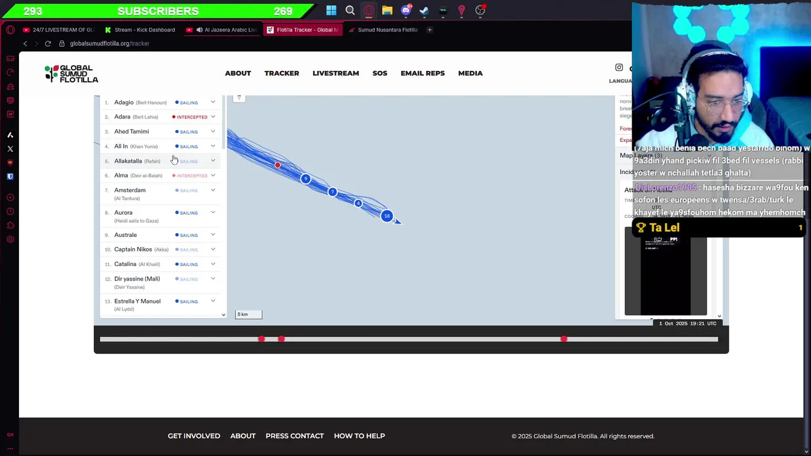Reload the page with refresh icon
Screen dimensions: 811x456
coord(48,44)
